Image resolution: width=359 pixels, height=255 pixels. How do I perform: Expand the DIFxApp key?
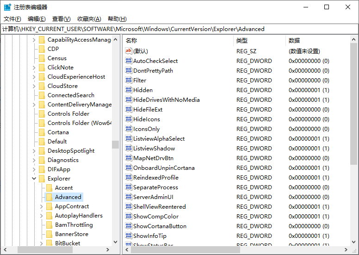click(34, 169)
